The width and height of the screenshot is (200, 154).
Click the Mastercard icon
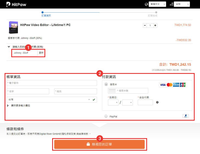pyautogui.click(x=169, y=85)
